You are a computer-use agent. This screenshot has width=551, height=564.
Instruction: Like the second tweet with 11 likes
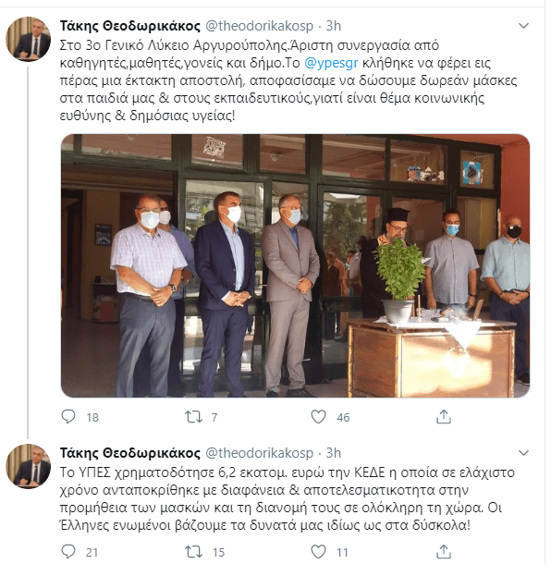tap(318, 551)
